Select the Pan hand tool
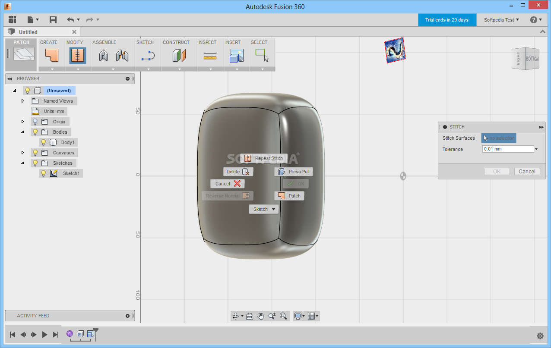The image size is (551, 348). click(x=261, y=316)
